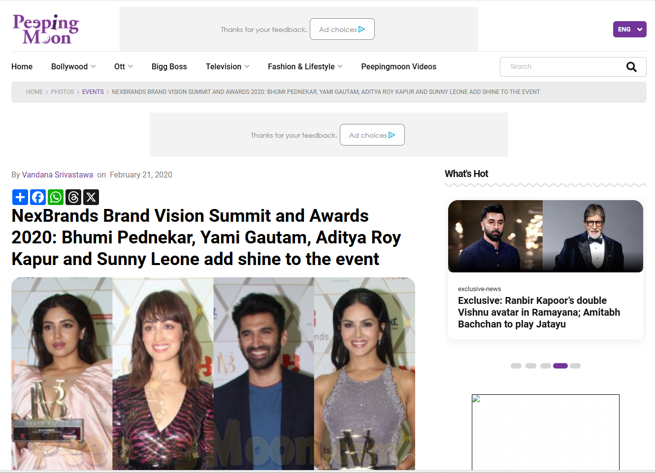This screenshot has height=473, width=655.
Task: Select the last carousel indicator dot
Action: [575, 366]
